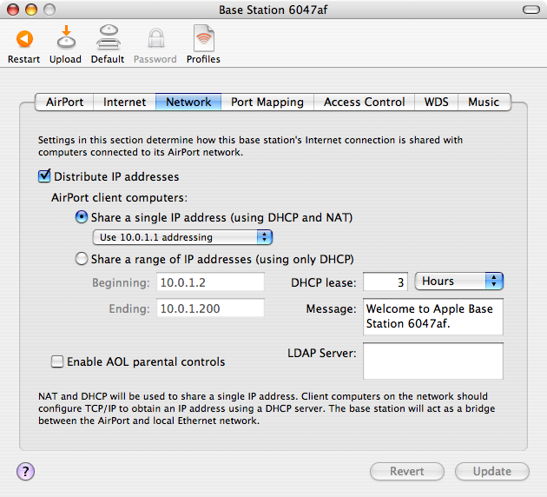This screenshot has width=547, height=497.
Task: Minimize window with the yellow button
Action: [31, 10]
